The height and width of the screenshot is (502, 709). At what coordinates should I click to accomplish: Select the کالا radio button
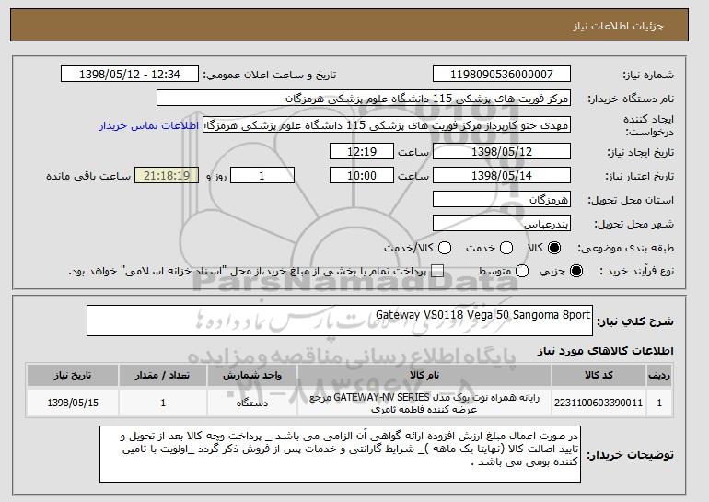[x=554, y=248]
